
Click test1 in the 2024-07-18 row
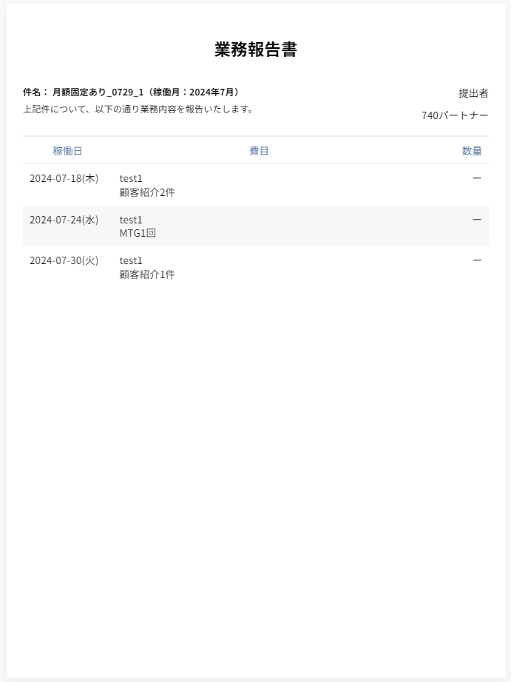point(131,178)
